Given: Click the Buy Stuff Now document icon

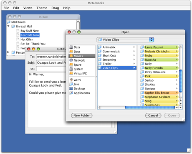Looking at the screenshot, I should click(x=18, y=31).
